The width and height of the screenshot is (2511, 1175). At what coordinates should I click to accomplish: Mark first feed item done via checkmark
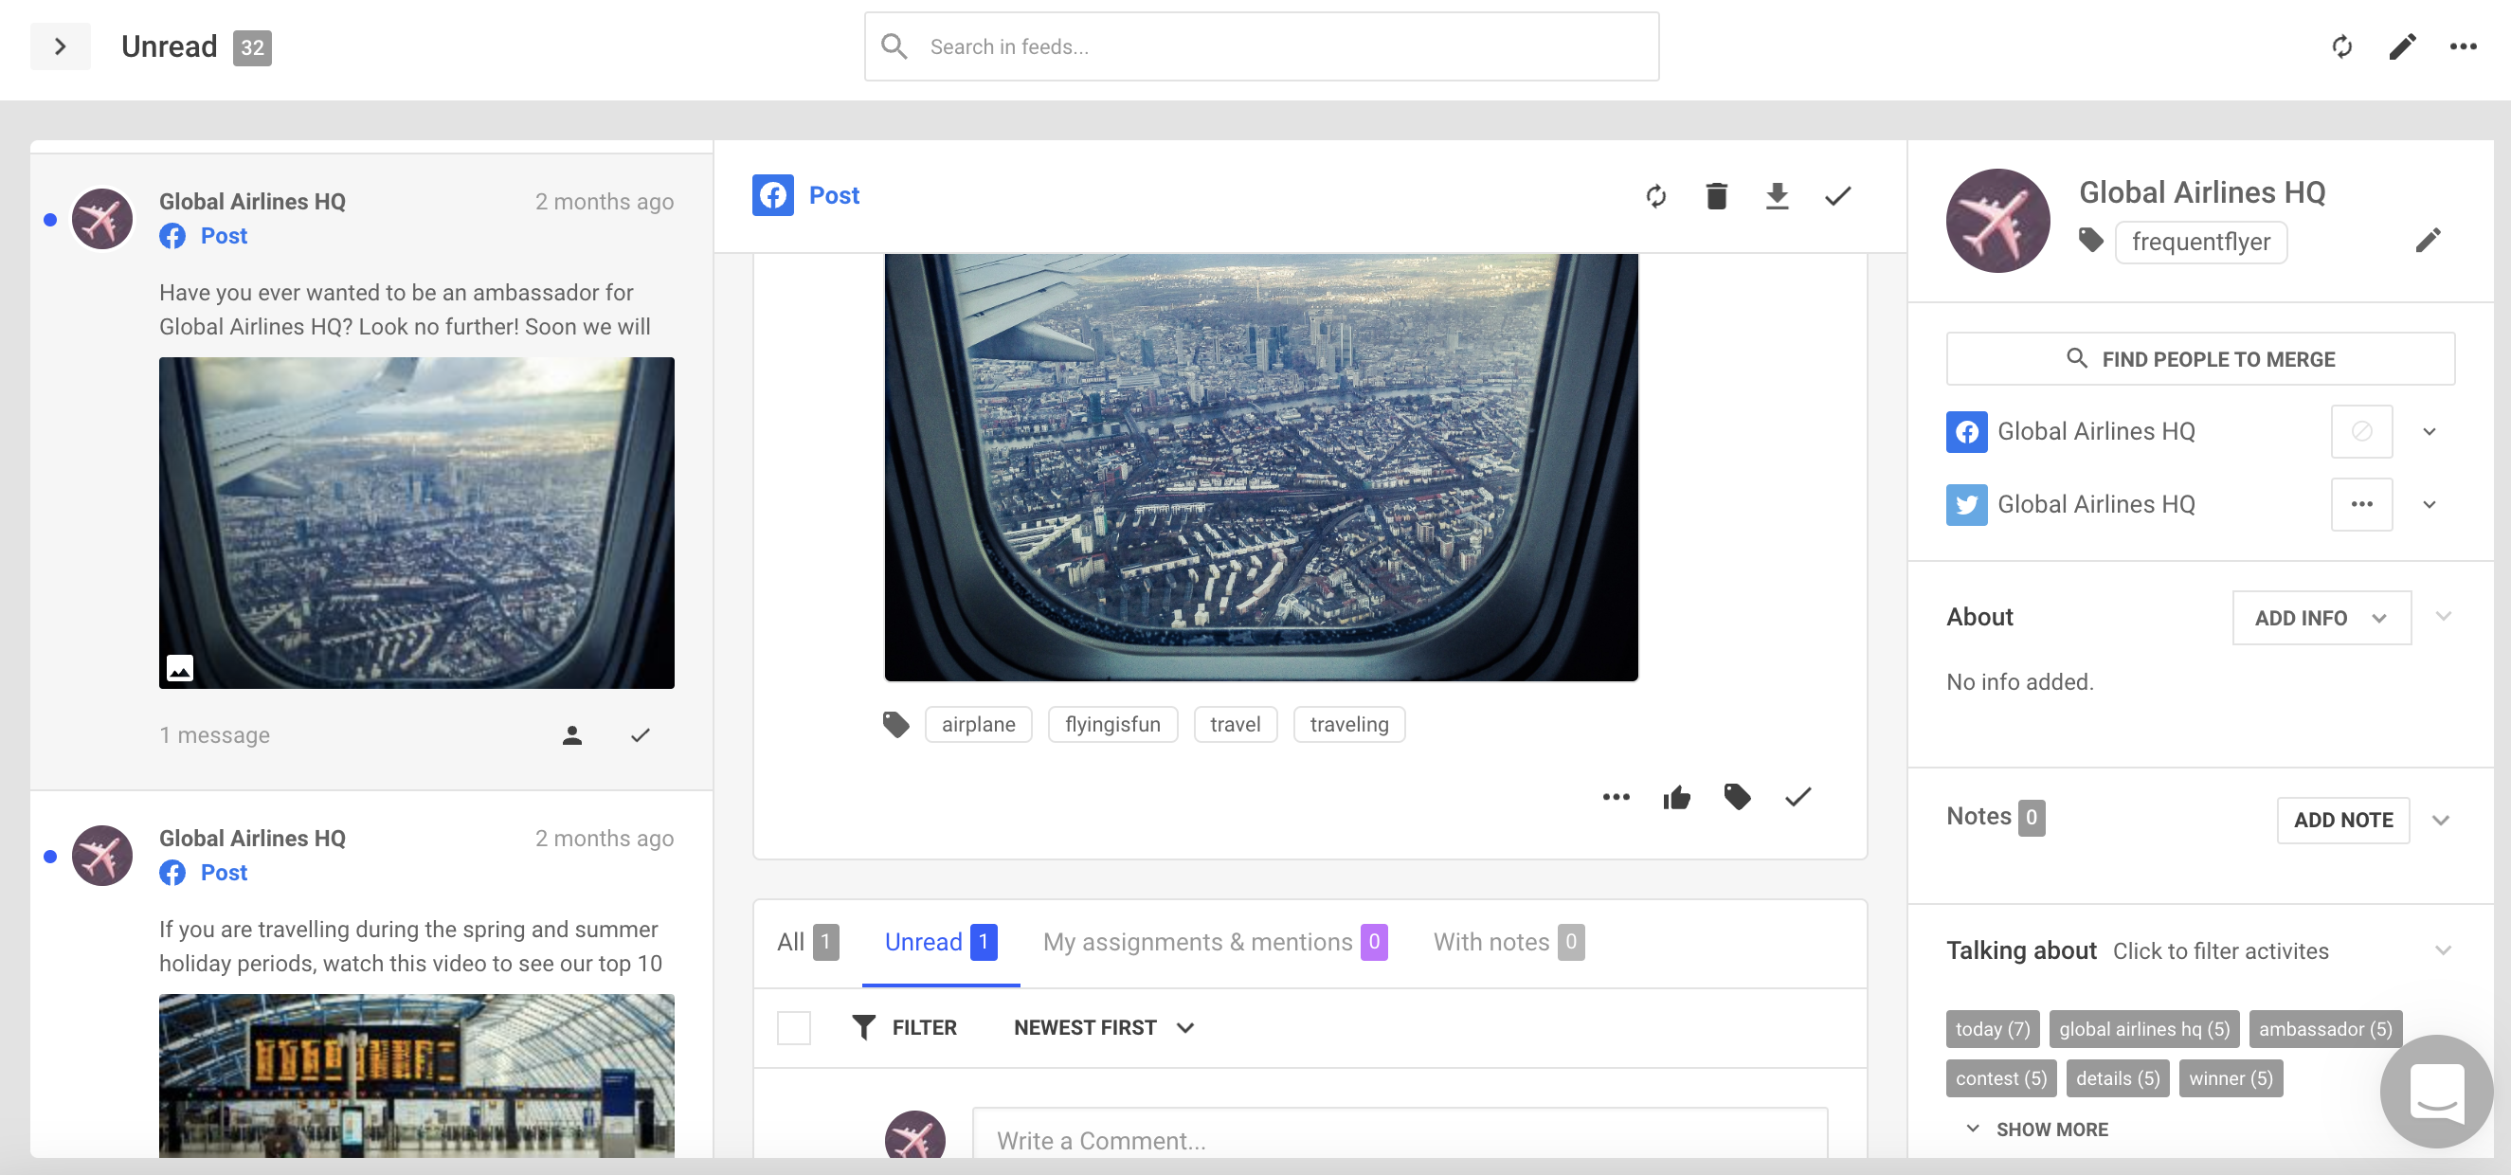[640, 734]
